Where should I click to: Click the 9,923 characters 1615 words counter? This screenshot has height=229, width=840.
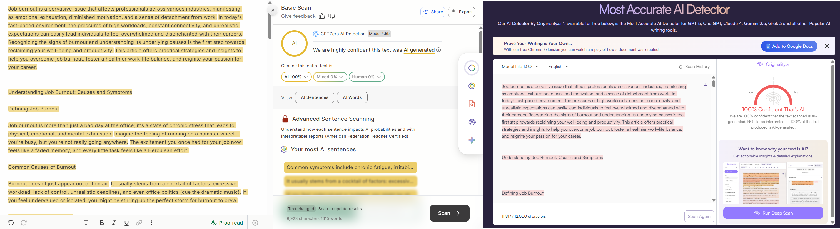pos(314,218)
